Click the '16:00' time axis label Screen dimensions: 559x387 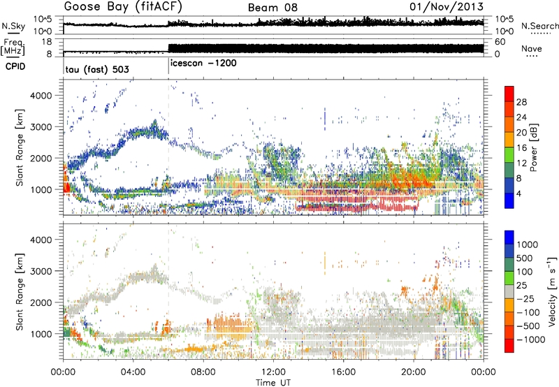tap(343, 372)
